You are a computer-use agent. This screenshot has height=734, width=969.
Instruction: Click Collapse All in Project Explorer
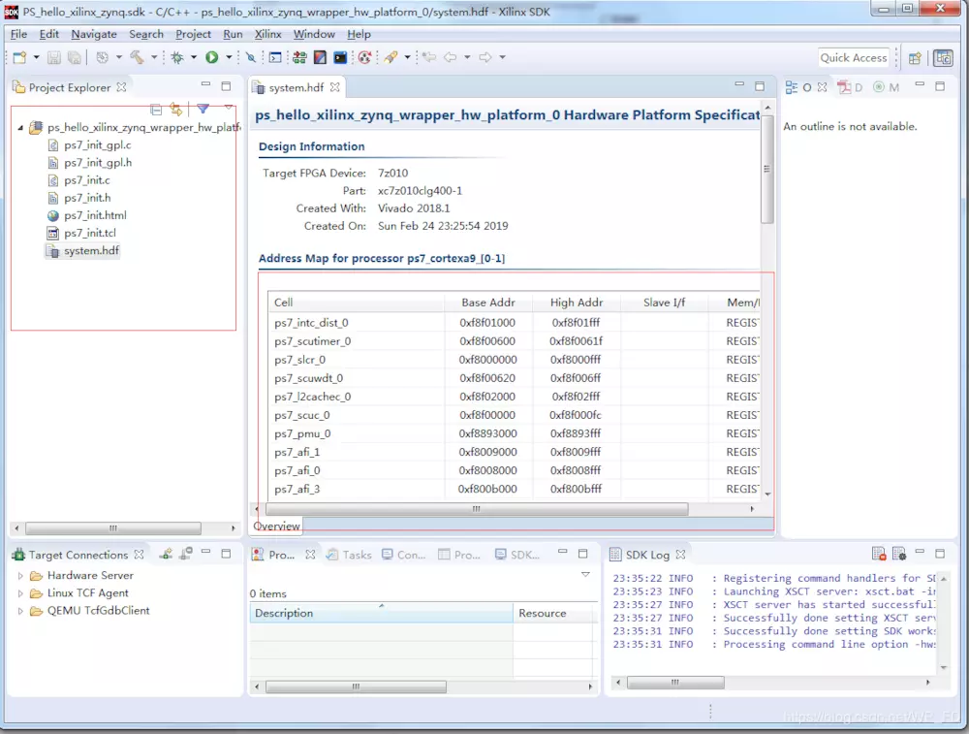(x=156, y=110)
